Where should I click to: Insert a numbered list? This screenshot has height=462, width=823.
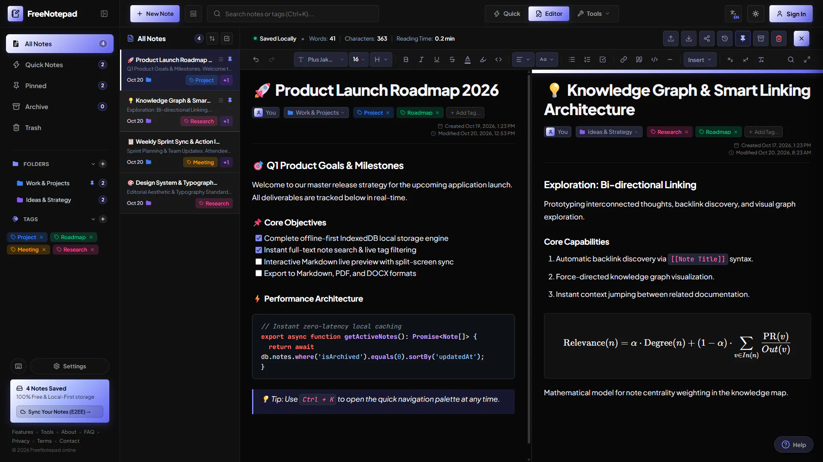click(587, 60)
